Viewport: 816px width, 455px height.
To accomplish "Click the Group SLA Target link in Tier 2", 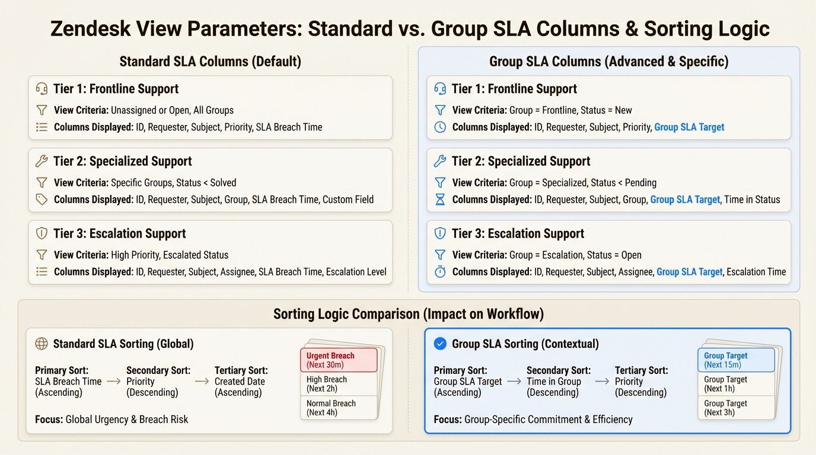I will [x=685, y=200].
